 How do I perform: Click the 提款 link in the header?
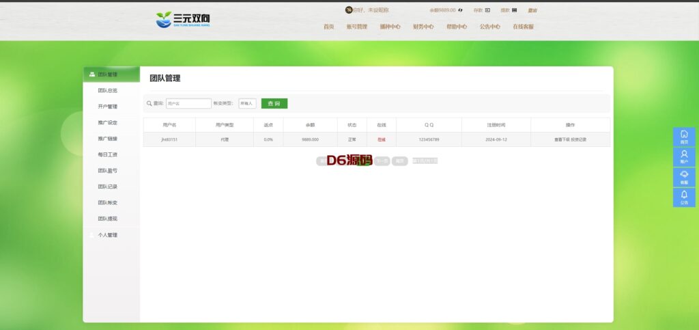pos(504,10)
